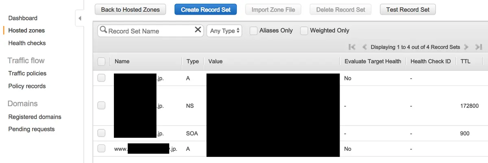Click the Test Record Set button
This screenshot has width=488, height=163.
coord(408,9)
